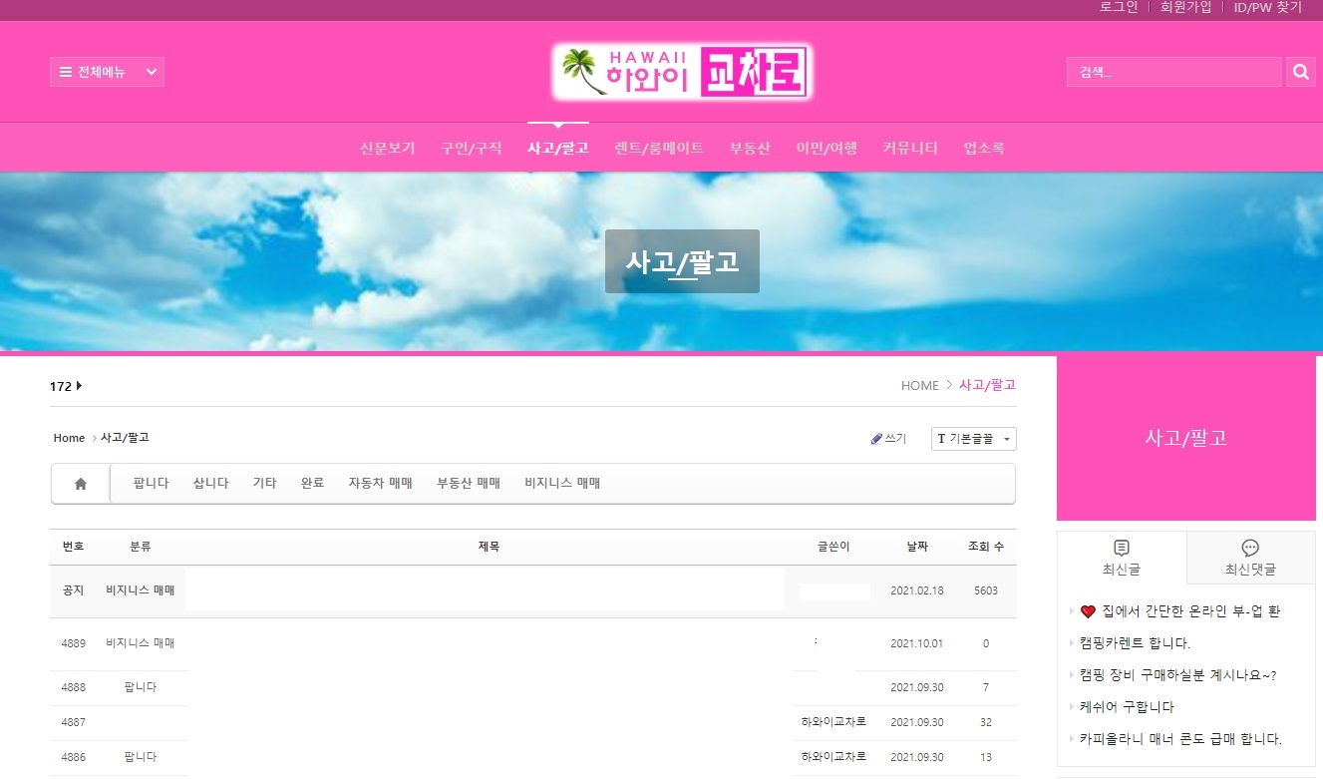
Task: Click Home in the lower breadcrumb
Action: pos(70,438)
